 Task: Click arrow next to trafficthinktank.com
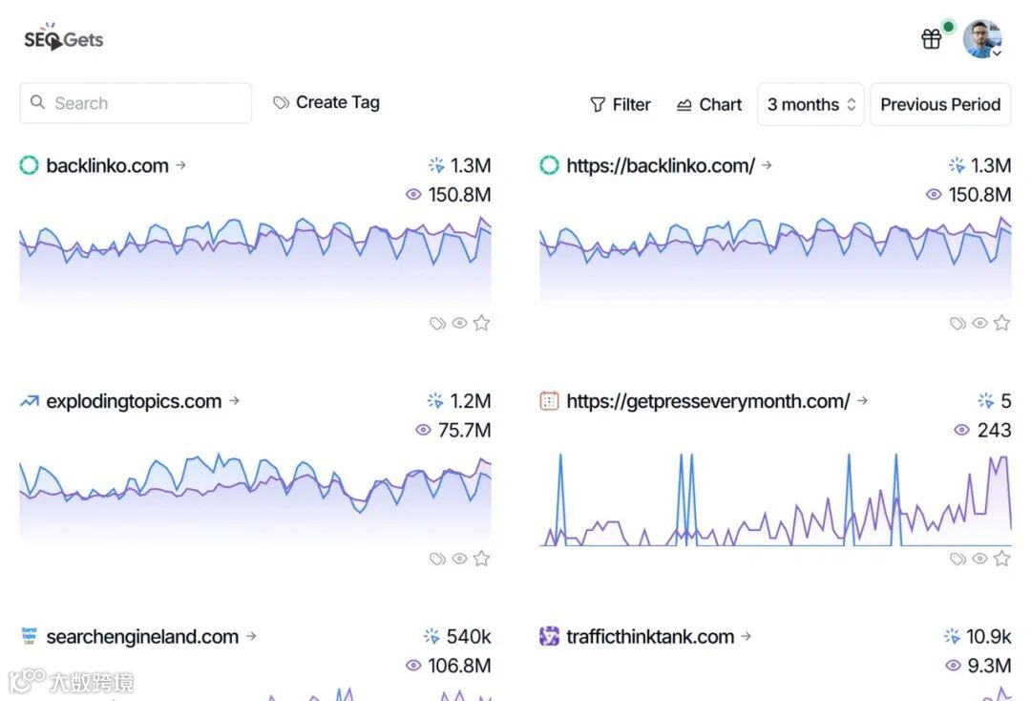[x=747, y=636]
